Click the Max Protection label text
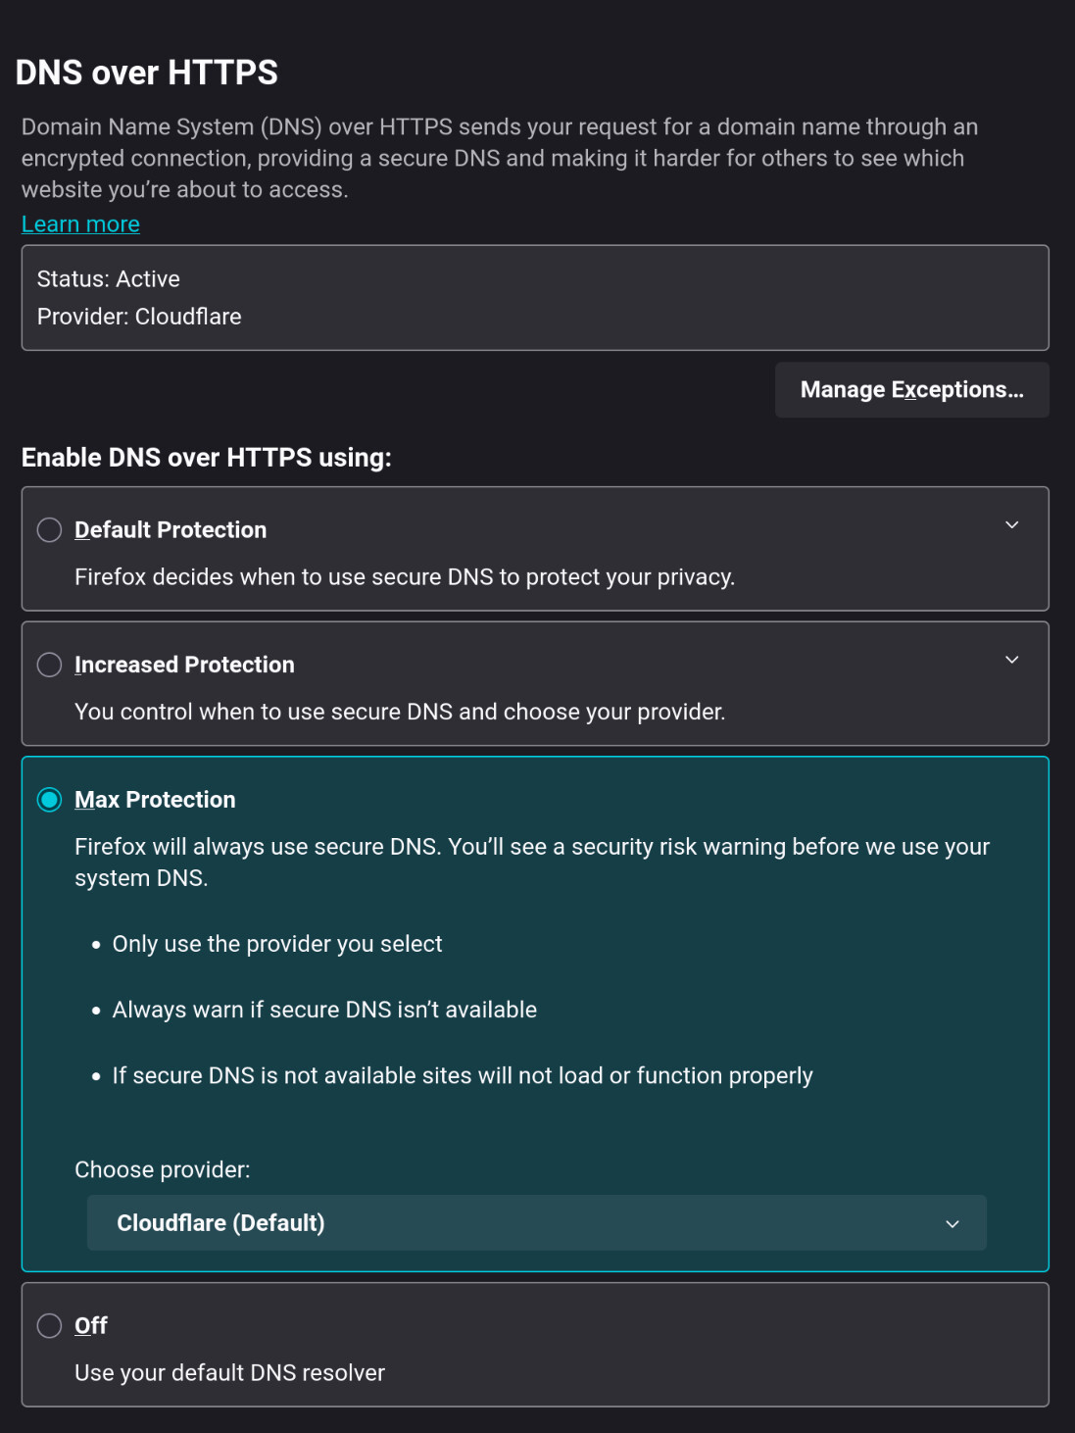The width and height of the screenshot is (1075, 1433). 155,800
